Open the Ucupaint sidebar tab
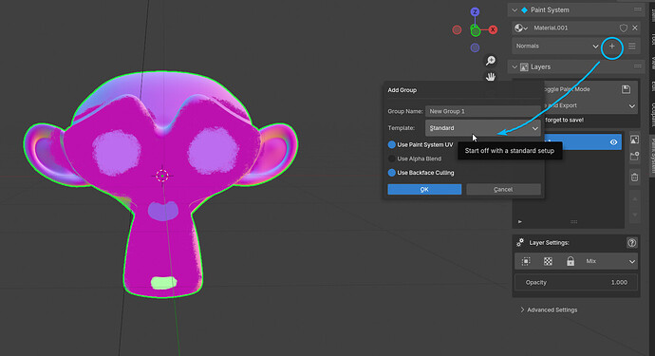The height and width of the screenshot is (356, 655). click(x=652, y=114)
